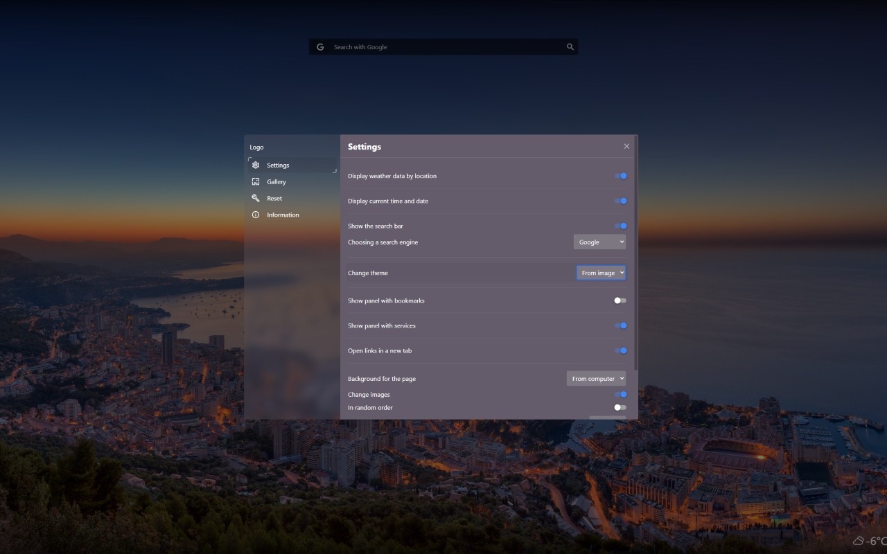Click the 'Change images' label
Viewport: 887px width, 554px height.
[369, 395]
